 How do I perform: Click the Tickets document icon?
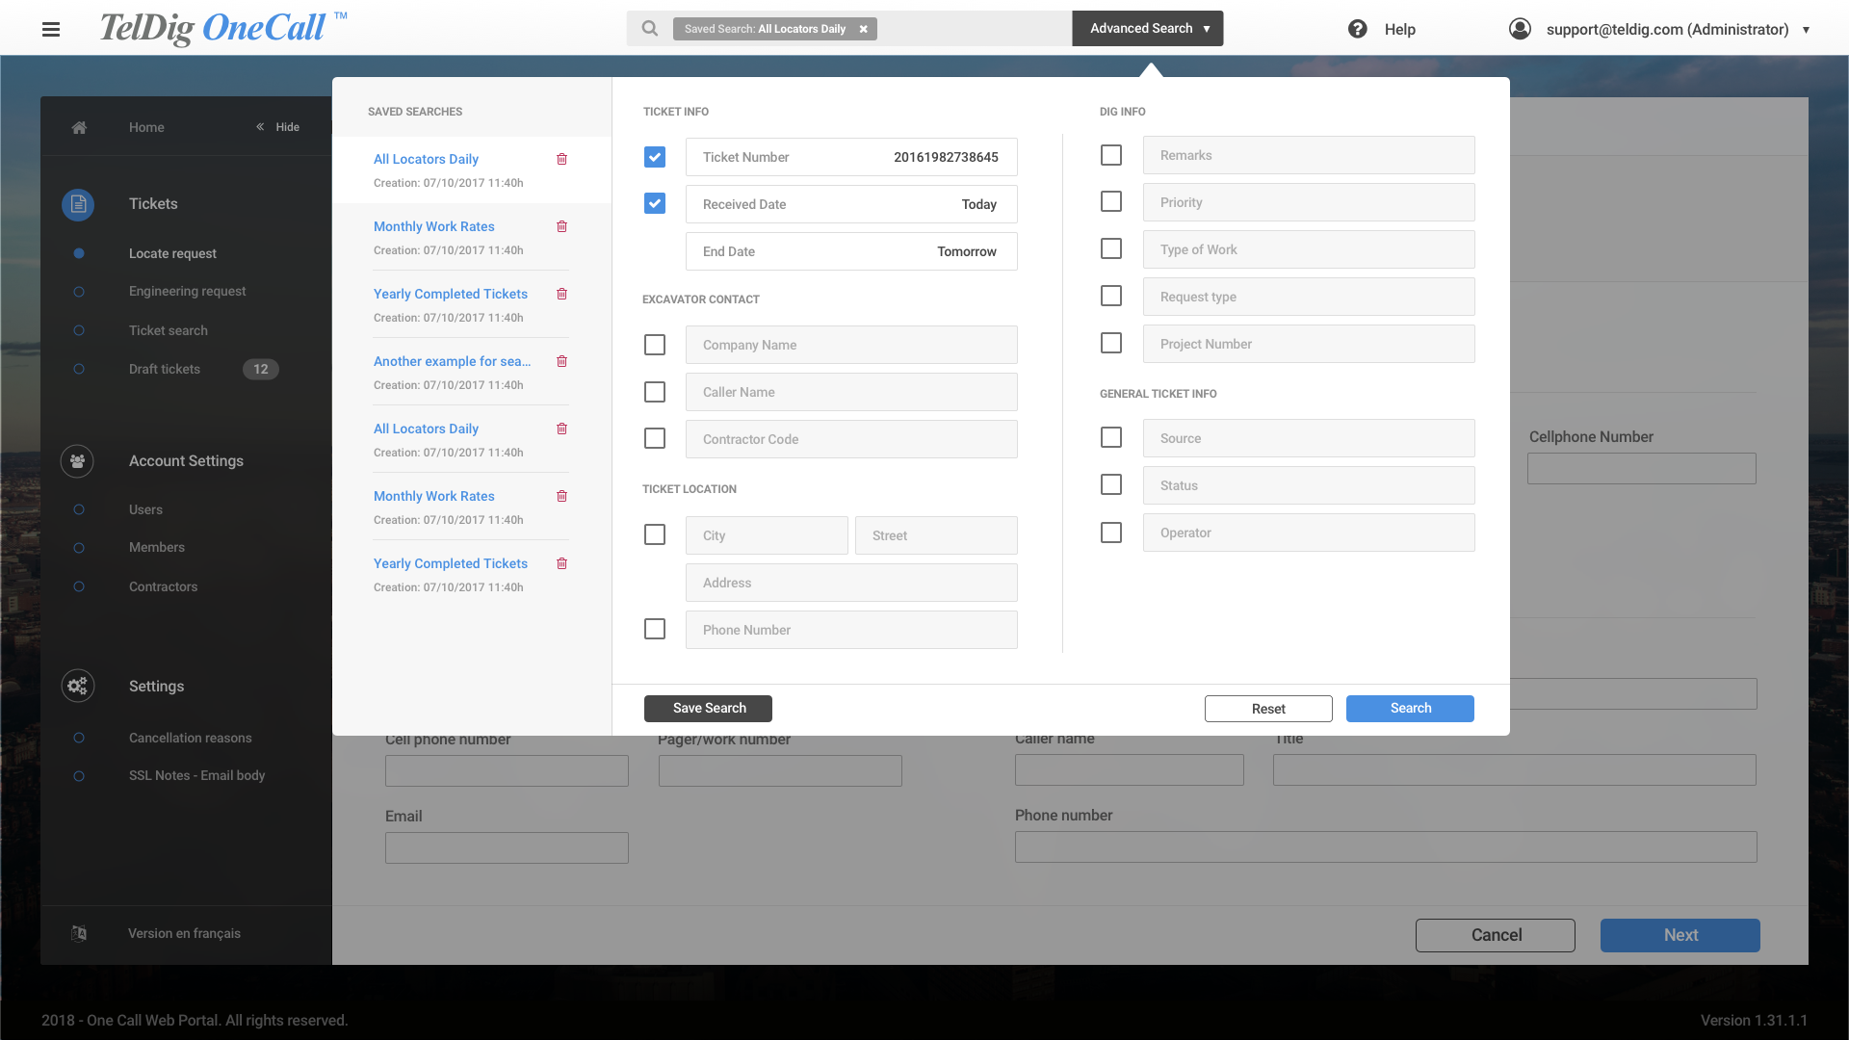(x=78, y=204)
